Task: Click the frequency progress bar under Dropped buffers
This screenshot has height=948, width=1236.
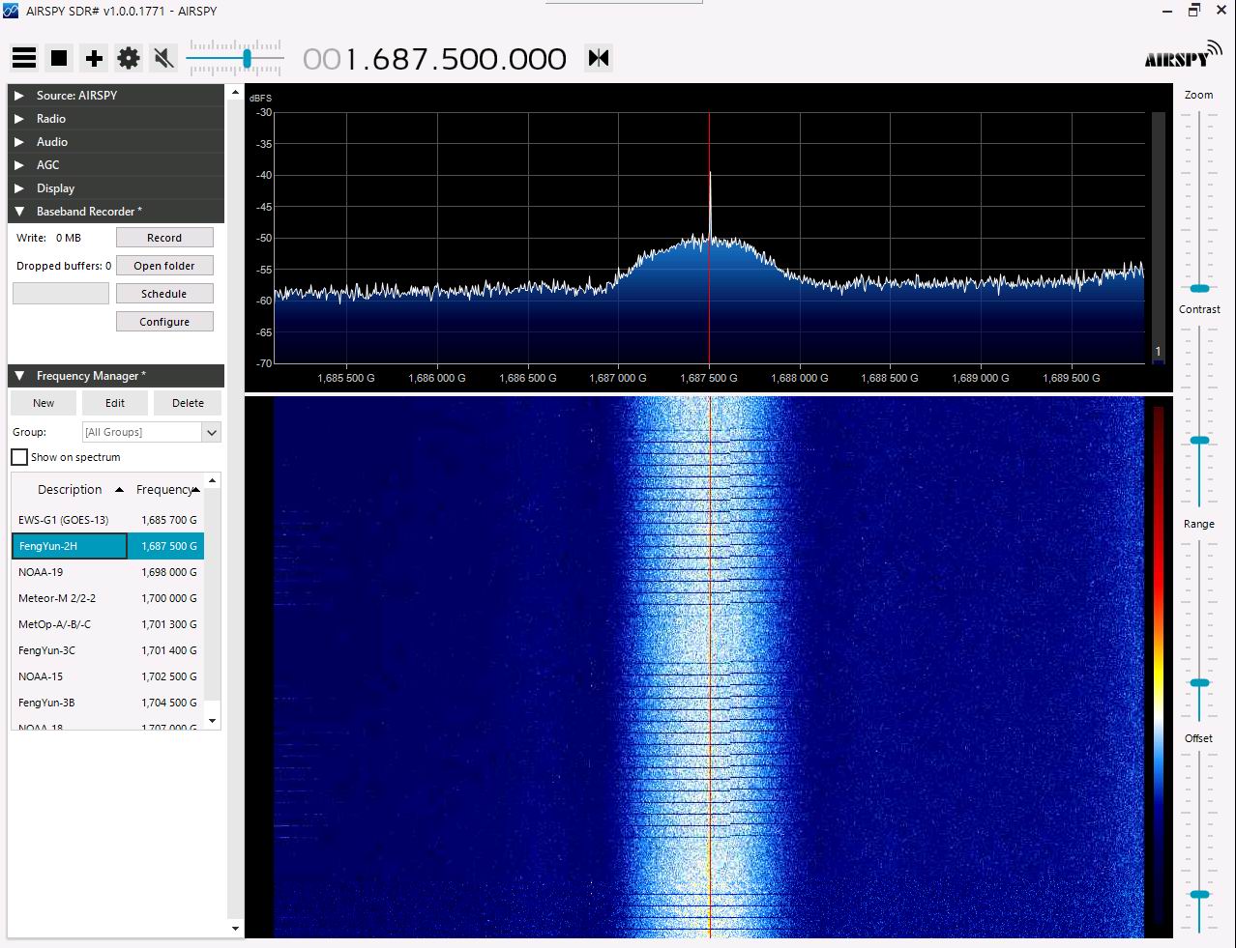Action: coord(61,293)
